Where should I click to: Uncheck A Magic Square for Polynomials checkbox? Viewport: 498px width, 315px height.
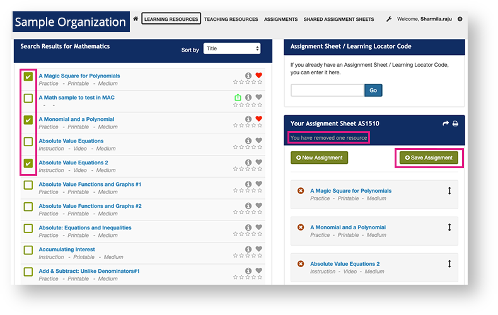pyautogui.click(x=28, y=77)
